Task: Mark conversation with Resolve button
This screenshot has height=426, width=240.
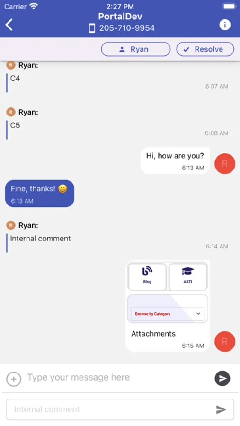Action: click(x=205, y=49)
